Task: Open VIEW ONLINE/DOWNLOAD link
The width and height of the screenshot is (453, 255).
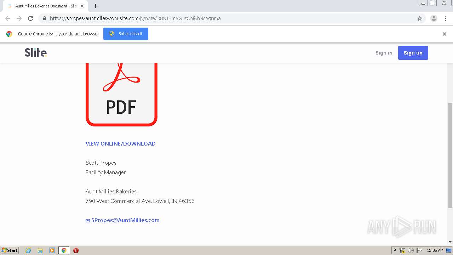Action: coord(121,143)
